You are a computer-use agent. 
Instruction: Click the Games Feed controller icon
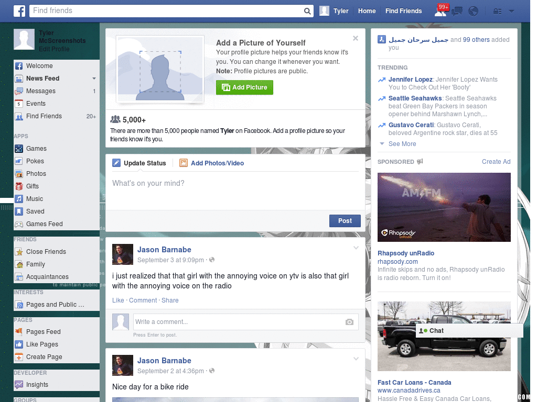pyautogui.click(x=19, y=224)
